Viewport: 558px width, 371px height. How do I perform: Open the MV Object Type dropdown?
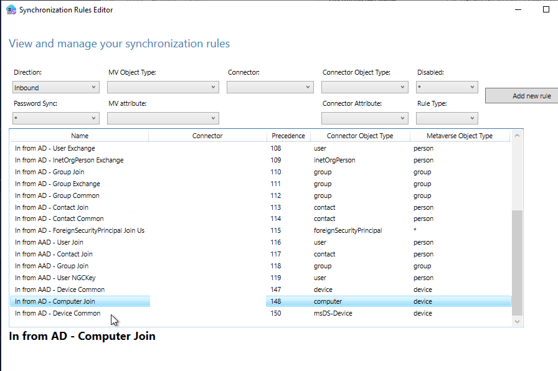163,87
